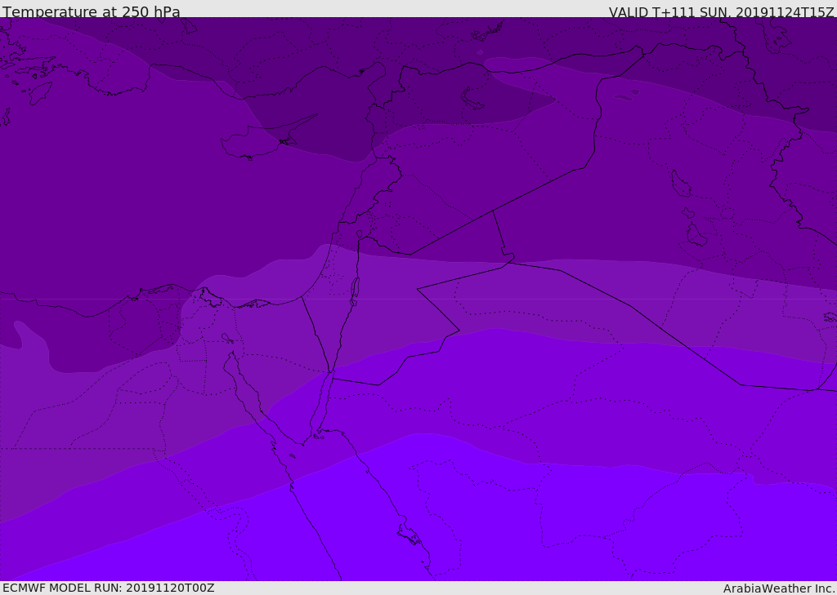Click the island of Rhodes near the top-left
Image resolution: width=837 pixels, height=595 pixels.
[x=39, y=93]
